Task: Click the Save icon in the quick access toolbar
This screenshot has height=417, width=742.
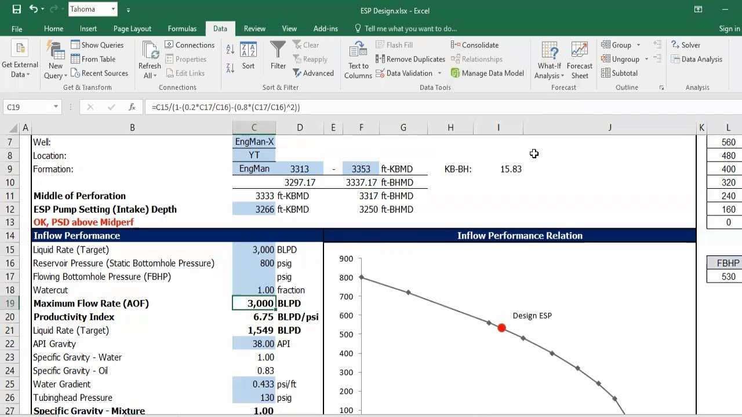Action: point(16,9)
